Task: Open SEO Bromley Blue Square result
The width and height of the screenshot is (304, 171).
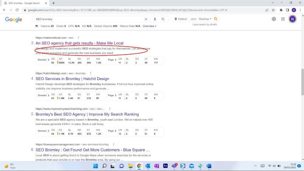Action: tap(92, 150)
